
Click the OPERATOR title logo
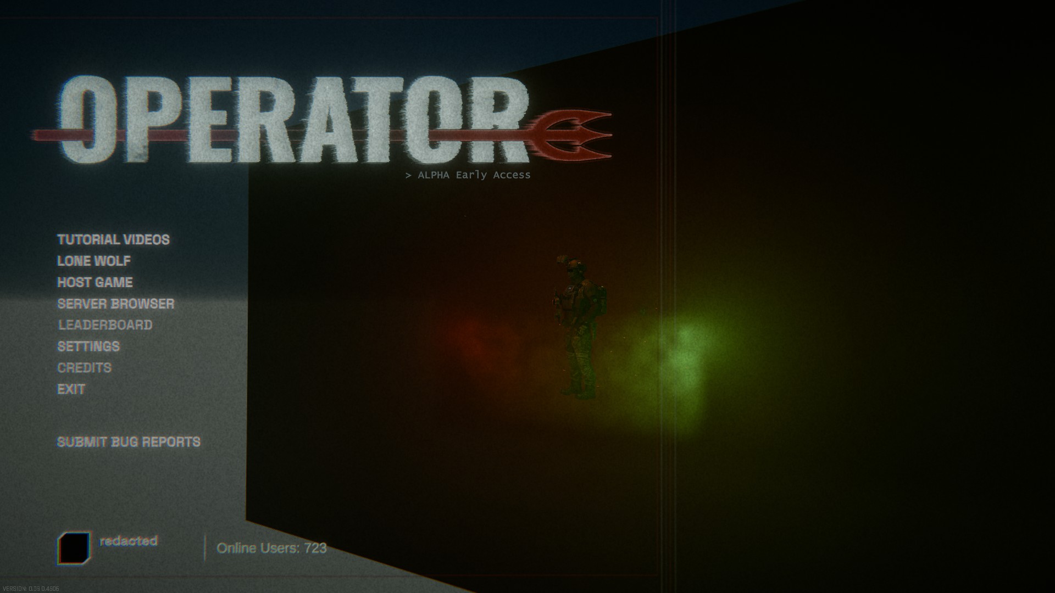[x=294, y=120]
